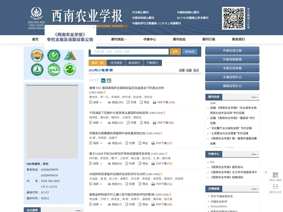Select the 下载排行 tab
The image size is (283, 212).
pyautogui.click(x=152, y=63)
